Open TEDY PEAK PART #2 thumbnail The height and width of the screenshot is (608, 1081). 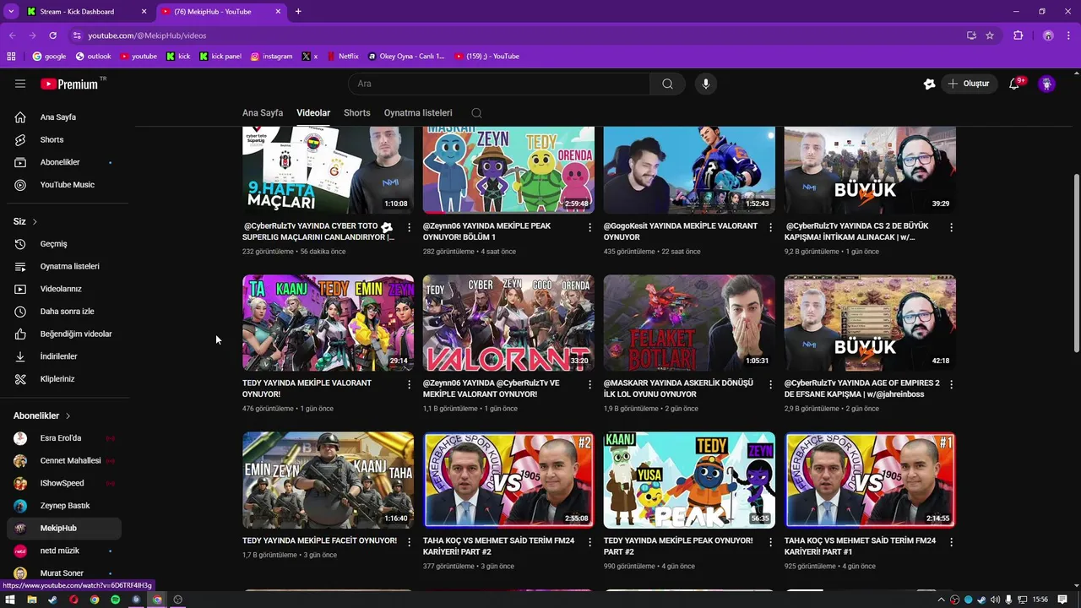[689, 480]
